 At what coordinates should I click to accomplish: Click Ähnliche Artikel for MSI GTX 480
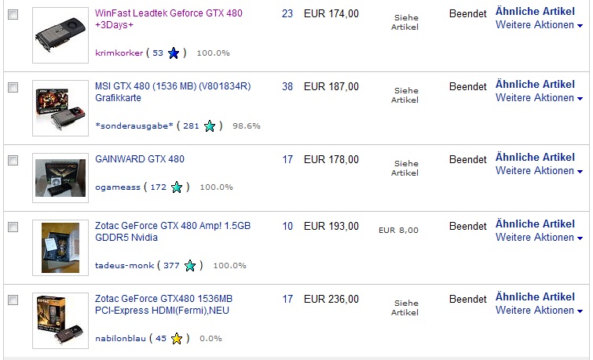click(x=535, y=85)
